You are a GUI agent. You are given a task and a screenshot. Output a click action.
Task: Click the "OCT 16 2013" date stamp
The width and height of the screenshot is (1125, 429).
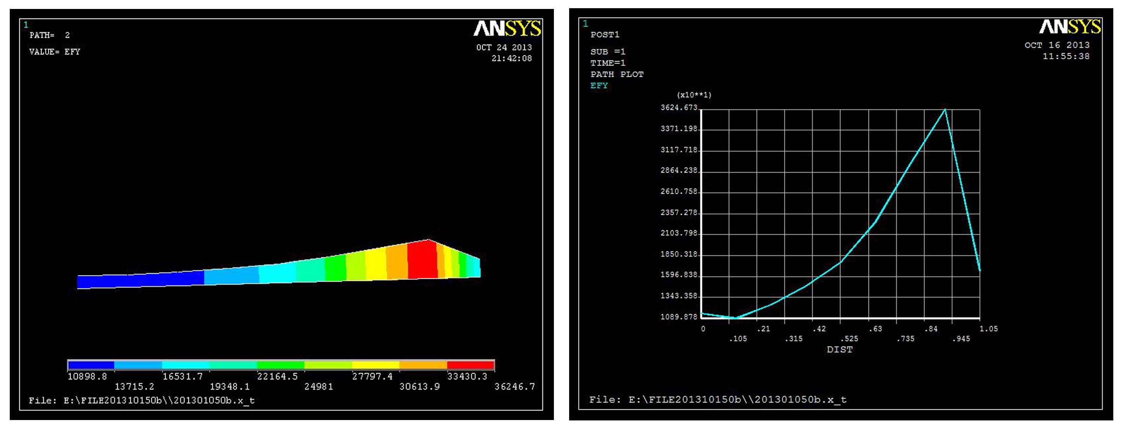[1057, 45]
